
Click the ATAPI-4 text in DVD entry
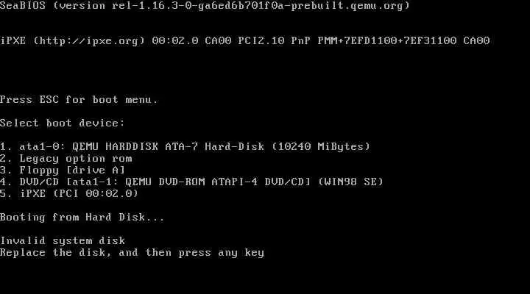click(x=235, y=182)
